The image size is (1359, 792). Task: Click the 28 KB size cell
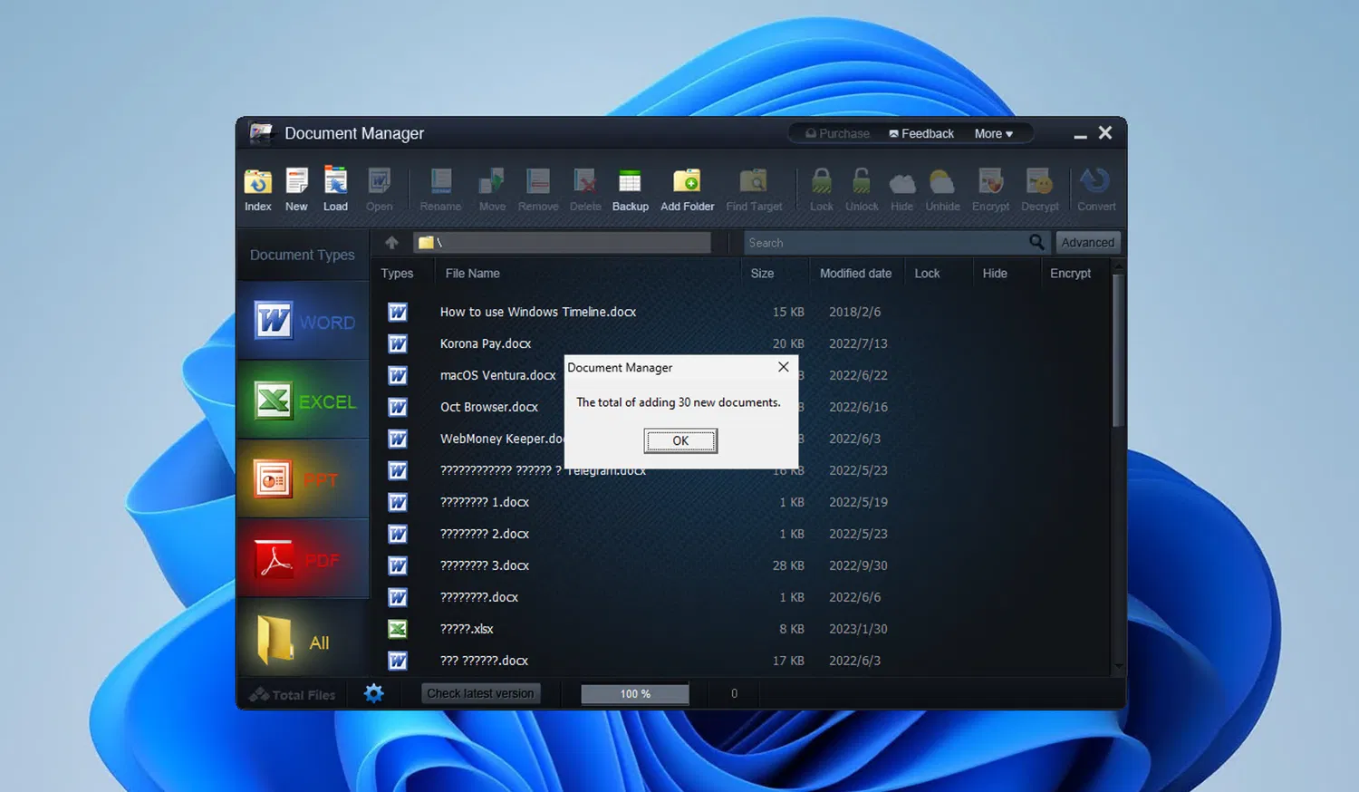click(x=788, y=565)
